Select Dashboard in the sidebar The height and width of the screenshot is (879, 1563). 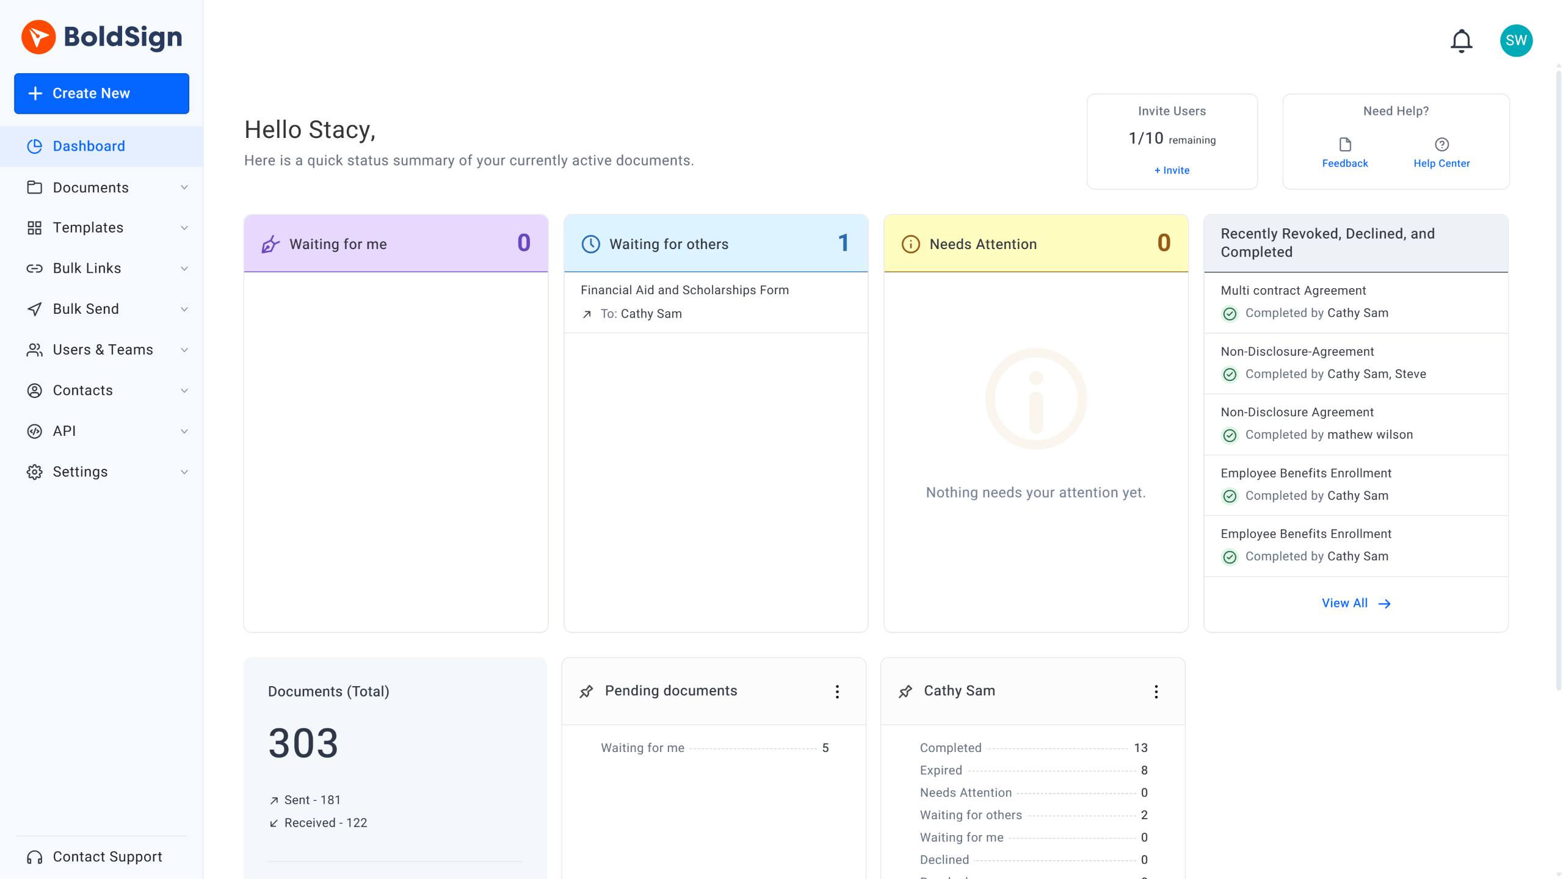pos(89,146)
